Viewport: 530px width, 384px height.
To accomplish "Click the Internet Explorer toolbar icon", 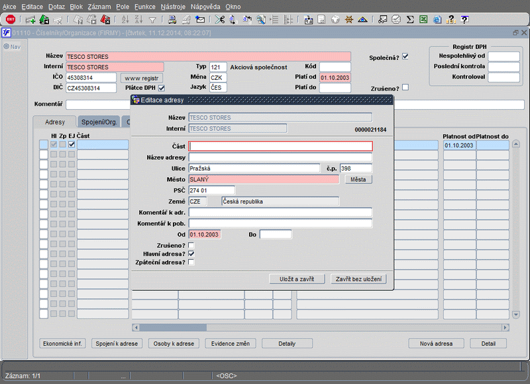I will 437,20.
